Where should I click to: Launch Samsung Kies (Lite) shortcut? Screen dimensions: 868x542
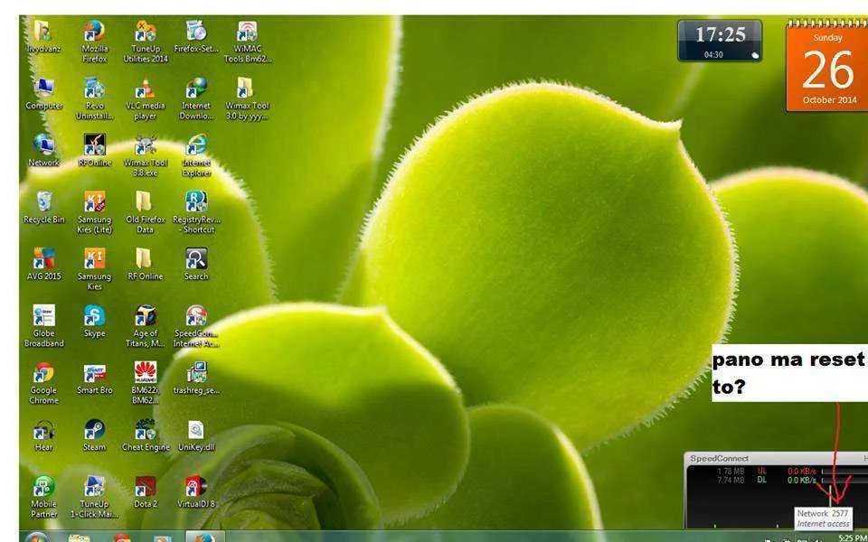pos(95,212)
